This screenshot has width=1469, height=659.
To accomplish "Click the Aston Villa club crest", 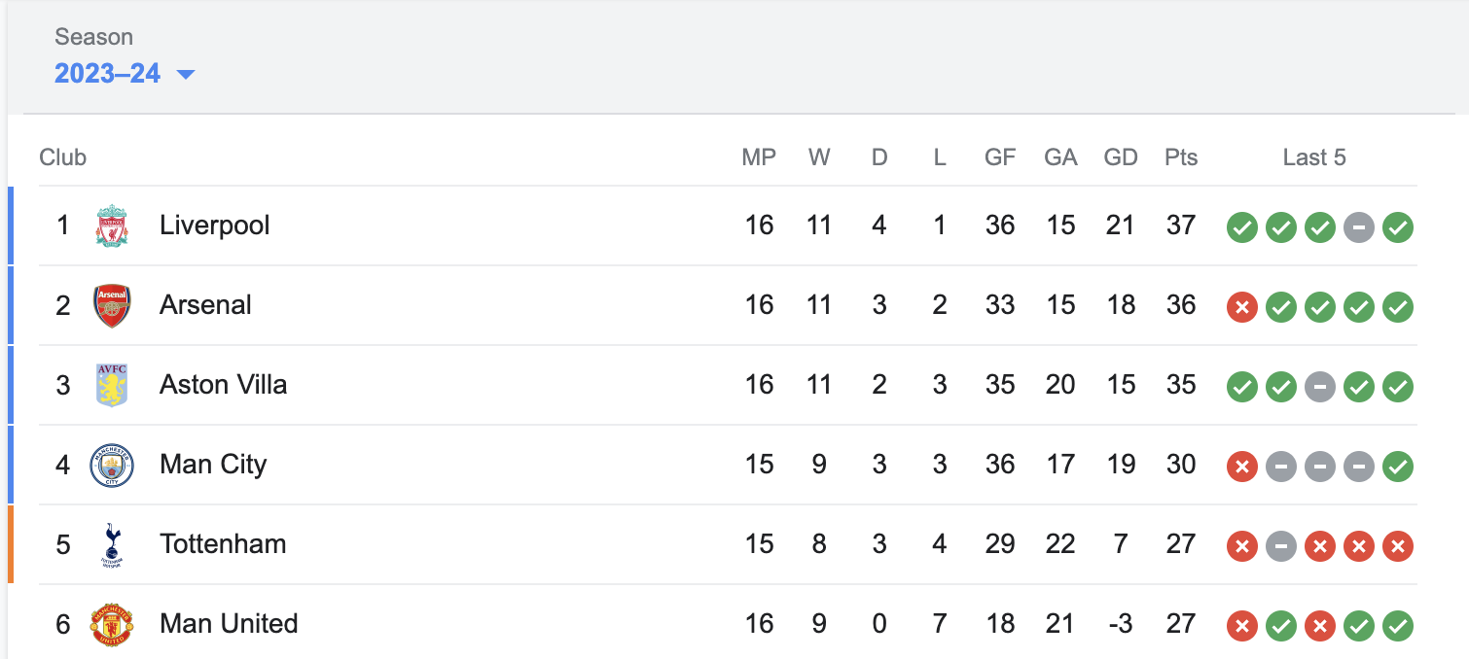I will (x=112, y=385).
